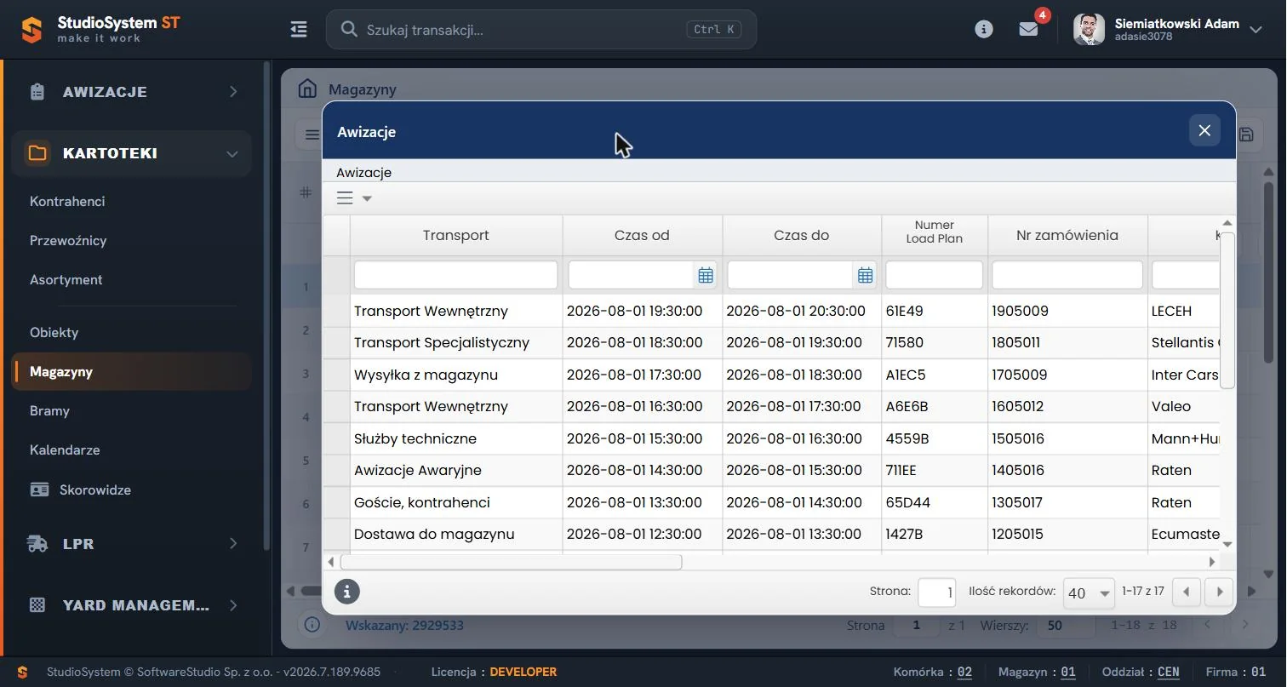Open the Czas od calendar picker icon

click(706, 275)
